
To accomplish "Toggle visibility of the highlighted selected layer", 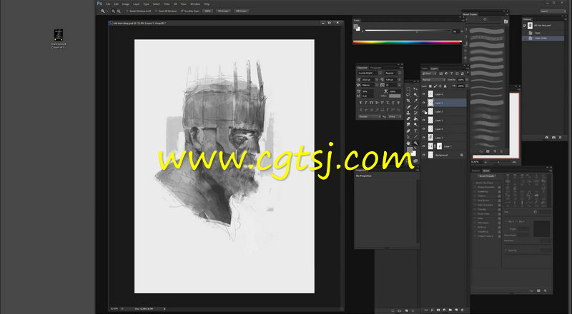I will pos(423,103).
